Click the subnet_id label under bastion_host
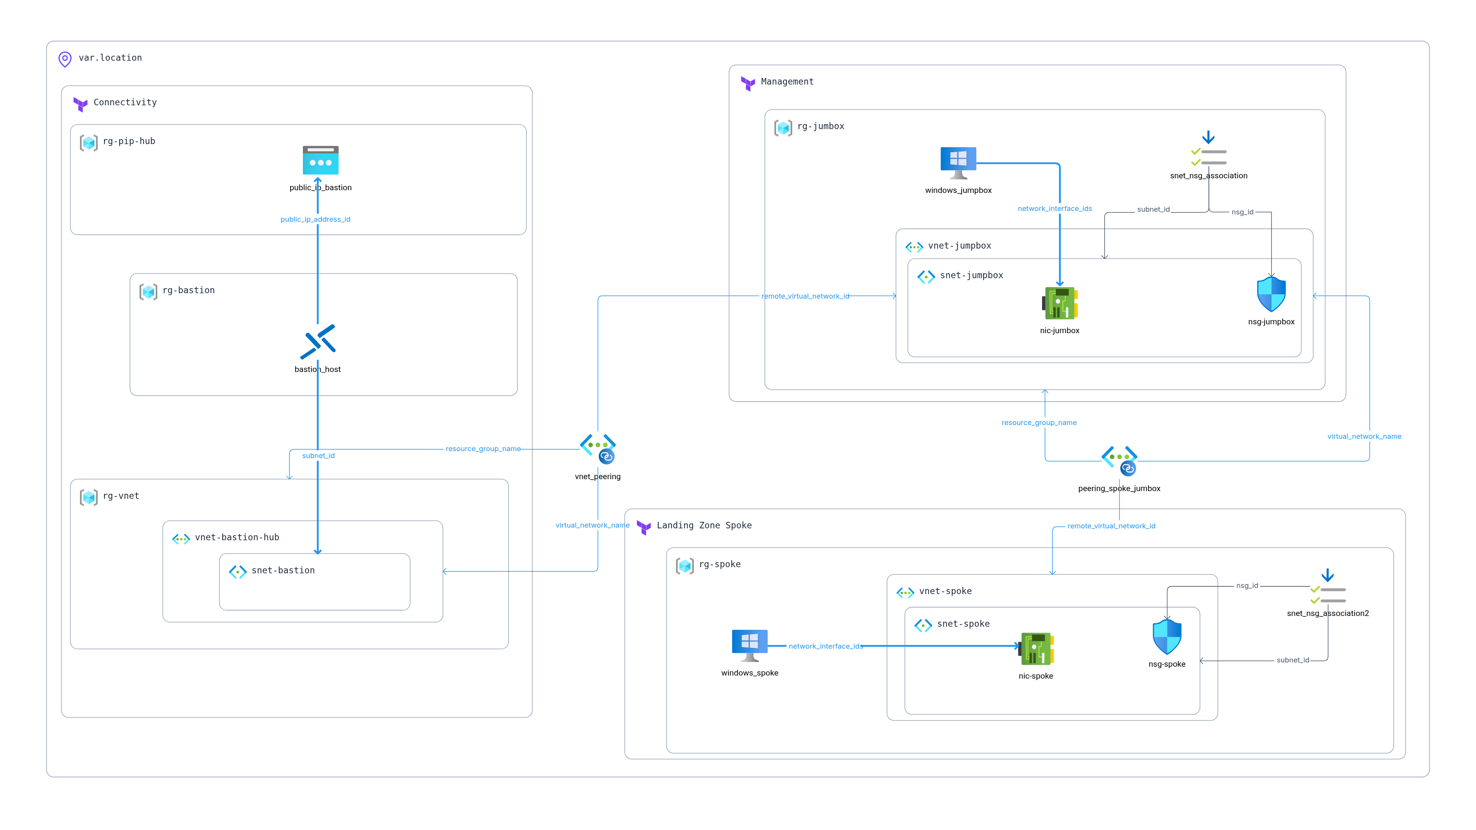 click(318, 455)
